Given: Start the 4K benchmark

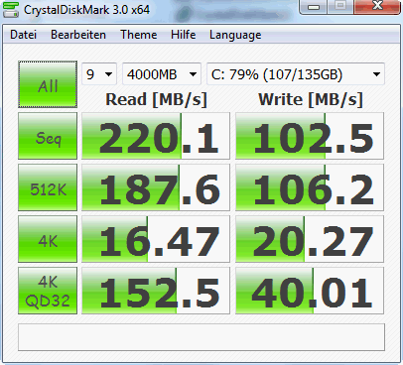Looking at the screenshot, I should pos(48,239).
